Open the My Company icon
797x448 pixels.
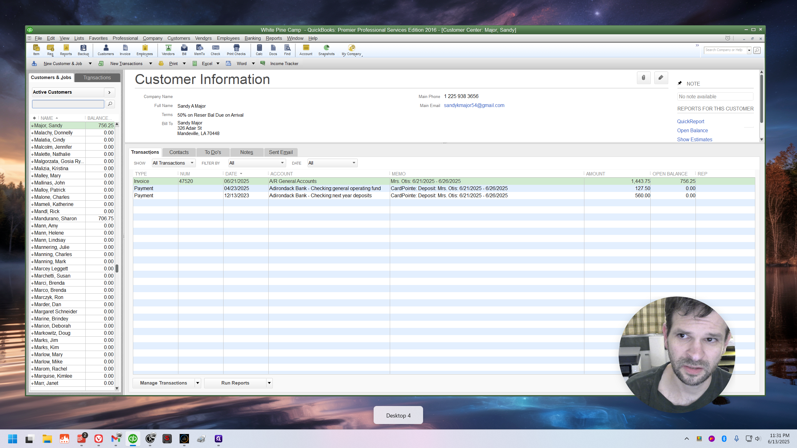point(351,50)
